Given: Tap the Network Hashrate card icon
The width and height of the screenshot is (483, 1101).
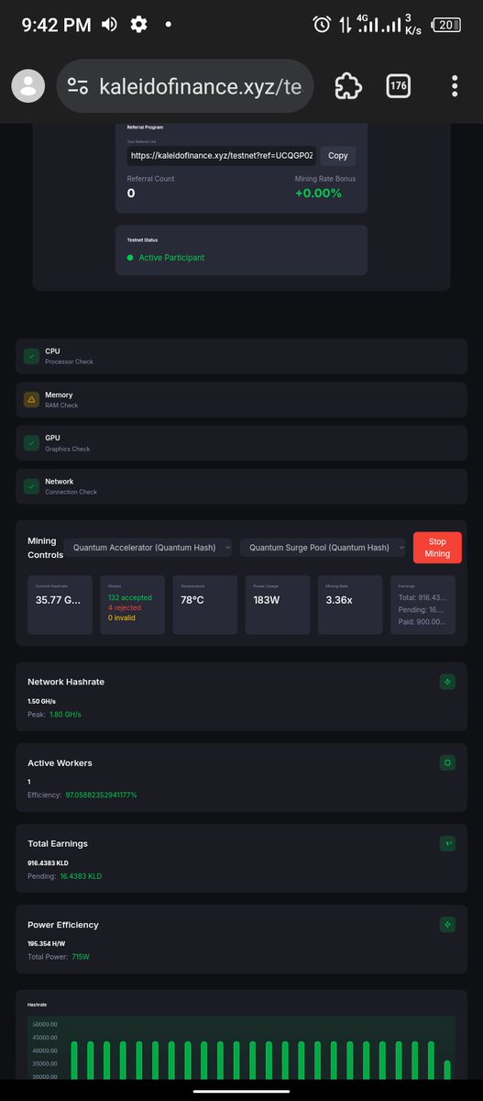Looking at the screenshot, I should 447,682.
